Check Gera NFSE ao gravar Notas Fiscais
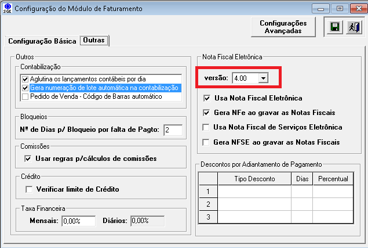Viewport: 368px width, 248px height. 207,142
